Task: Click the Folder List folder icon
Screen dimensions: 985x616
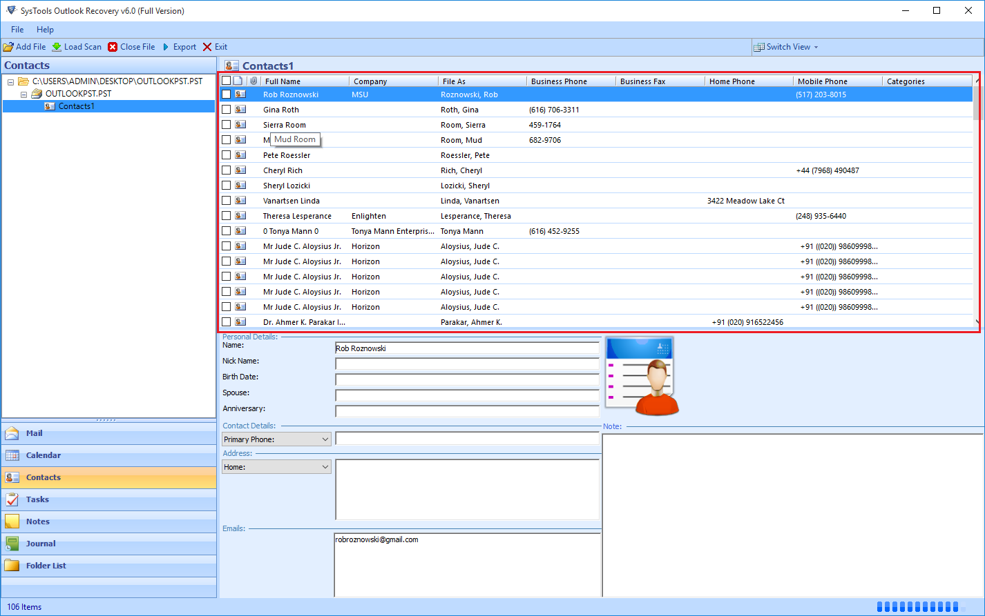Action: [x=12, y=566]
